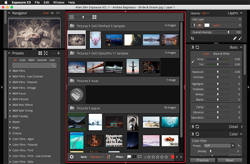Screen dimensions: 250x164
Task: Click the presets search field
Action: tap(34, 66)
